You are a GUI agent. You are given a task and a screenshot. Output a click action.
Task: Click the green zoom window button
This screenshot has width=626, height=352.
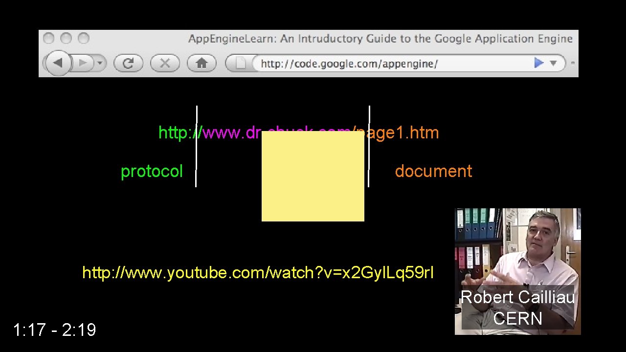coord(84,38)
